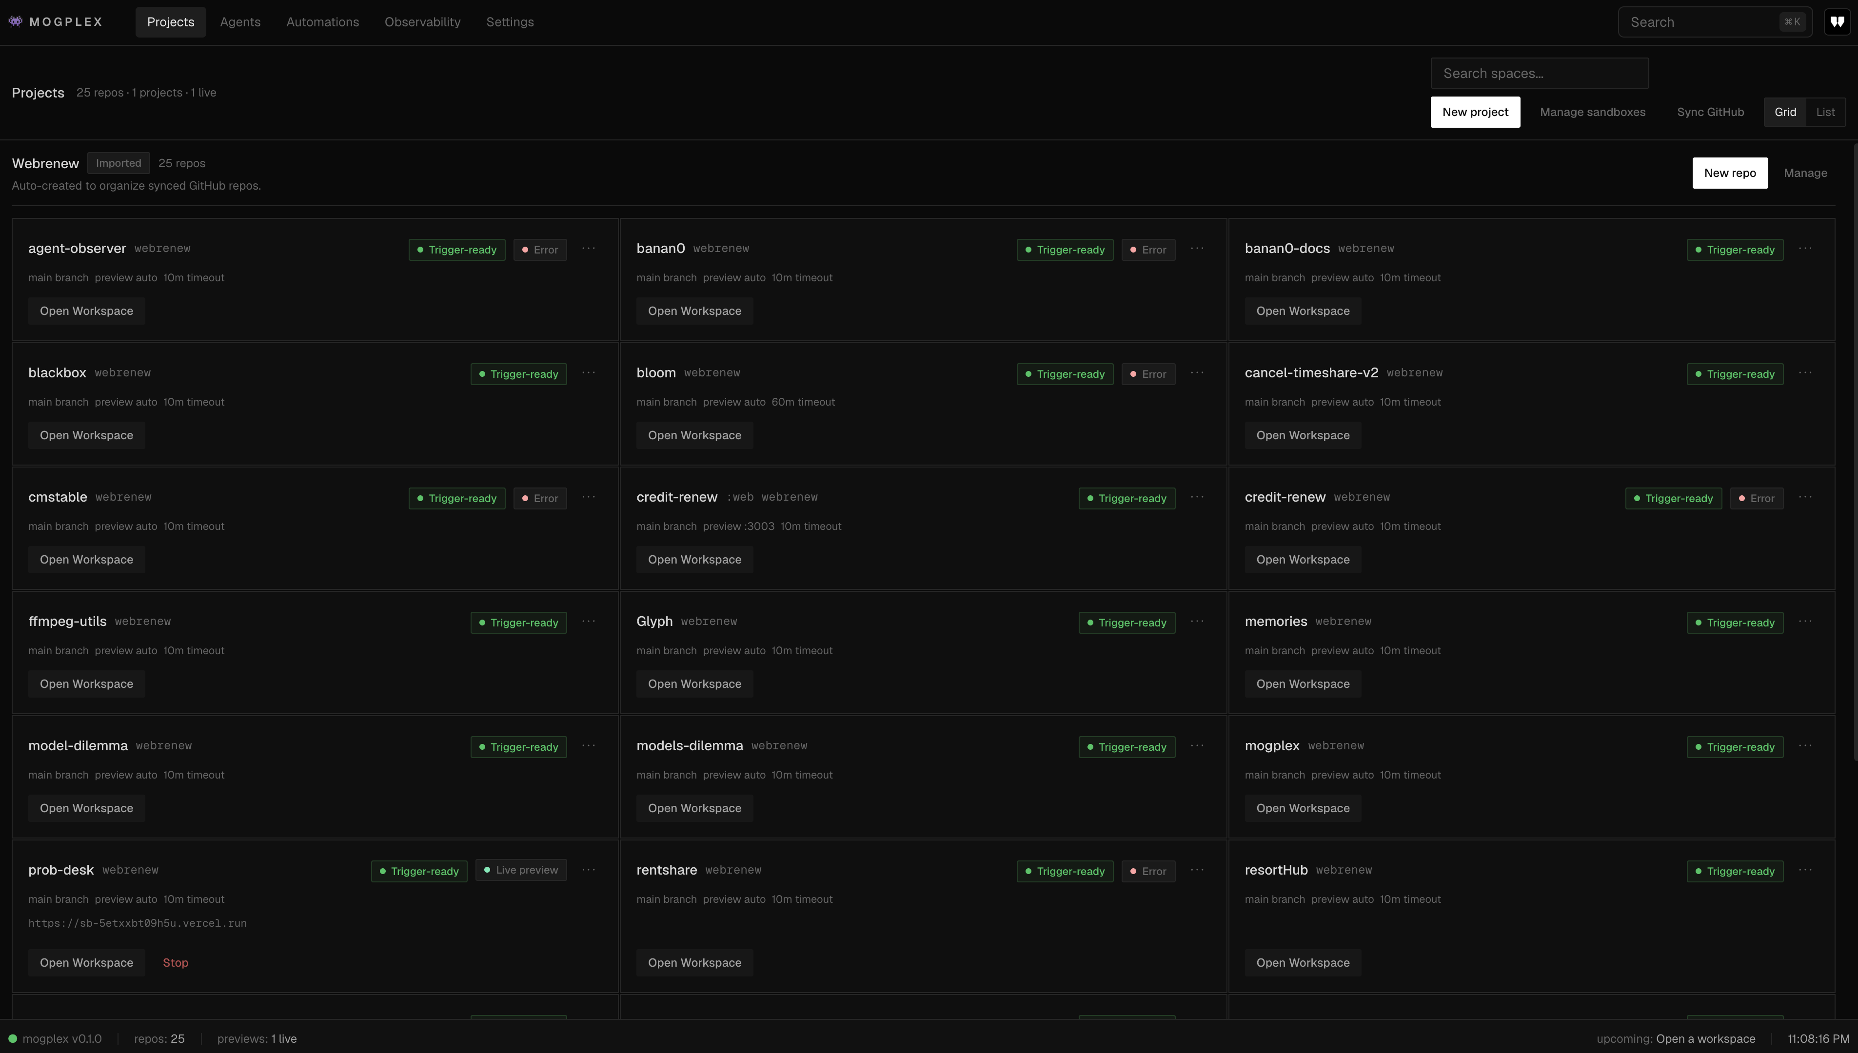Open the overflow menu on agent-observer card

(590, 249)
